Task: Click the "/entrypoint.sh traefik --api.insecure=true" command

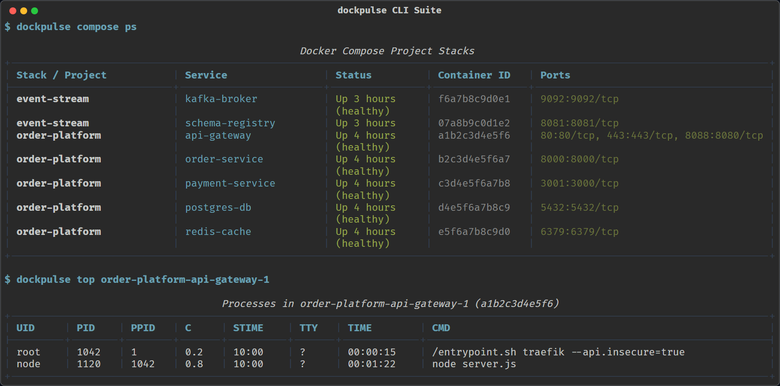Action: (558, 352)
